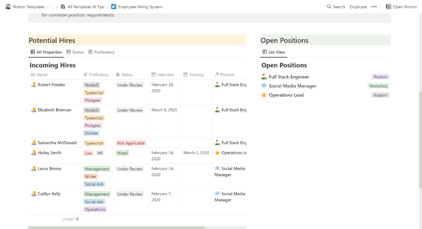Click the Notion Templates avatar icon
Viewport: 422px width, 229px height.
[8, 7]
